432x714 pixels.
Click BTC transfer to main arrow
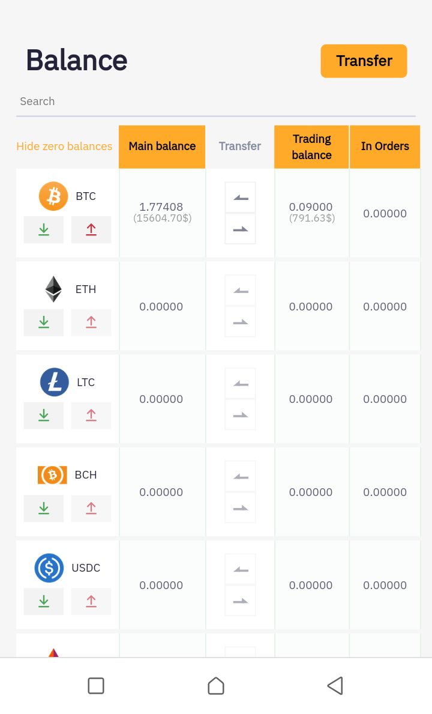240,198
